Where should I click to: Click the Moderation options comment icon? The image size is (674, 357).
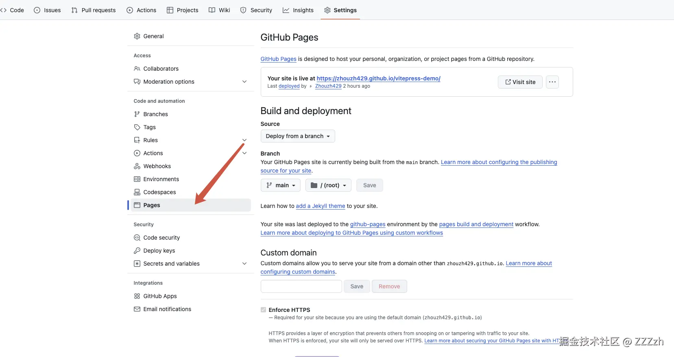tap(137, 82)
